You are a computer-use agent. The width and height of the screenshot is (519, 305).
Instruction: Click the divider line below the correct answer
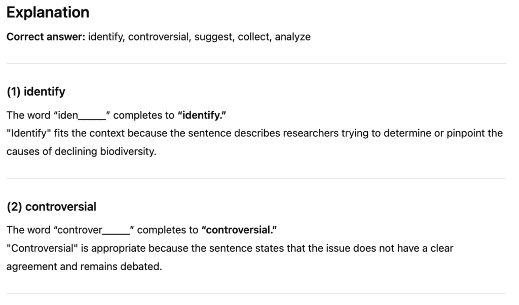tap(256, 63)
